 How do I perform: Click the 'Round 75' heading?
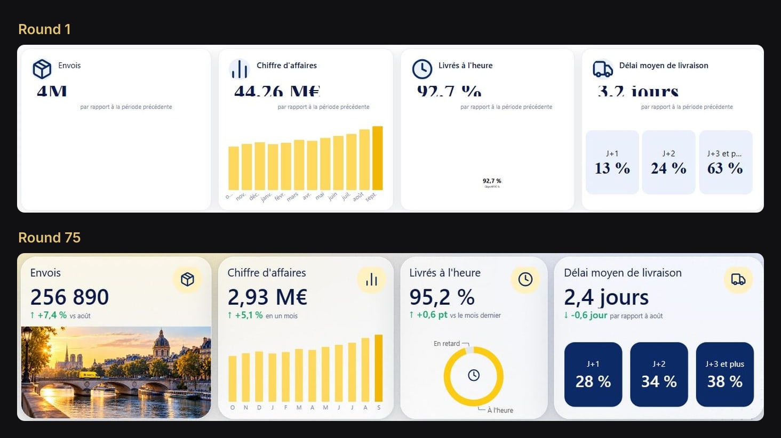(x=49, y=238)
